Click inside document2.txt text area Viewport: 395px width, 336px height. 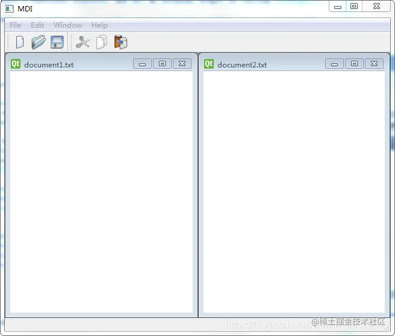point(294,192)
